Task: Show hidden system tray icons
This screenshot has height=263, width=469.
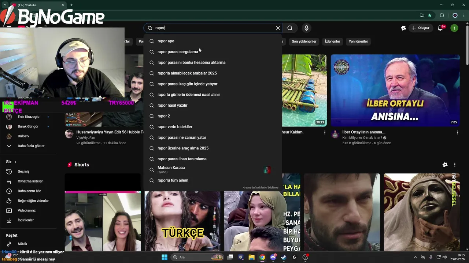Action: point(415,257)
